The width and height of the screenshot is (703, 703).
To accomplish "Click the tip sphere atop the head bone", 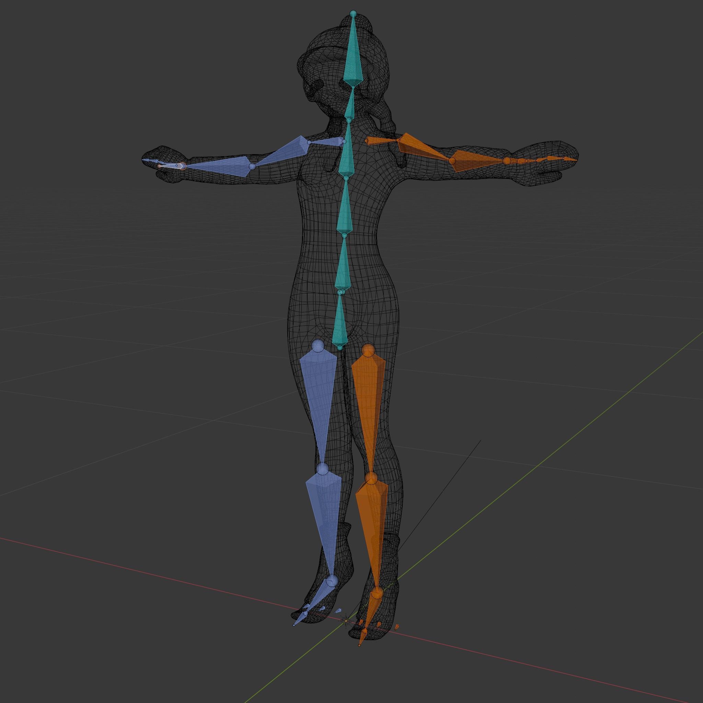I will click(x=353, y=13).
